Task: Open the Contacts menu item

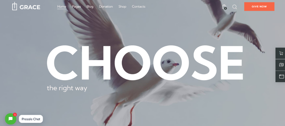Action: 139,7
